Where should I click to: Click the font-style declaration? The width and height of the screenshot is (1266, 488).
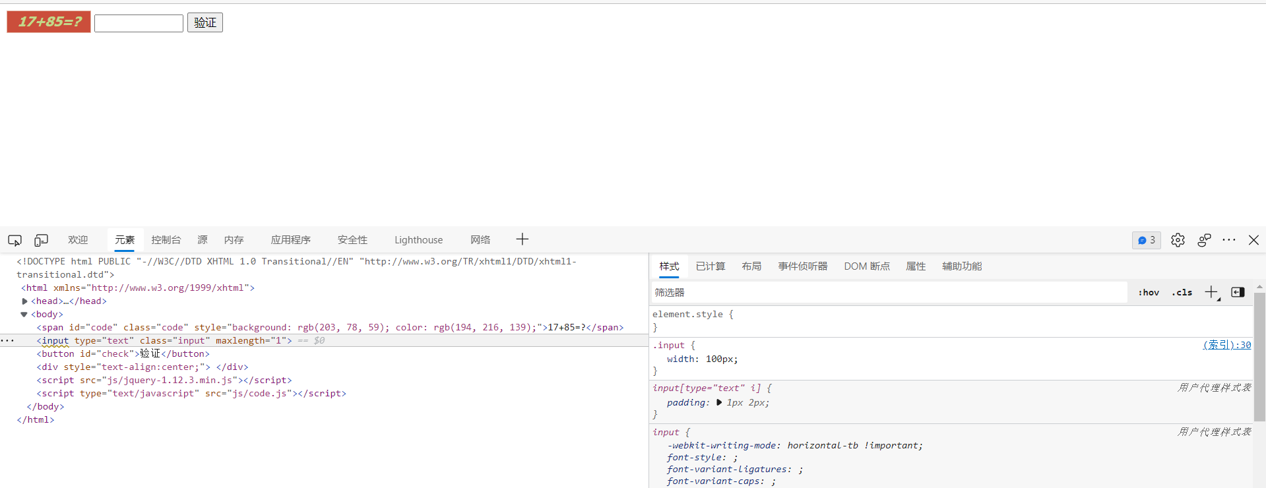[x=703, y=457]
